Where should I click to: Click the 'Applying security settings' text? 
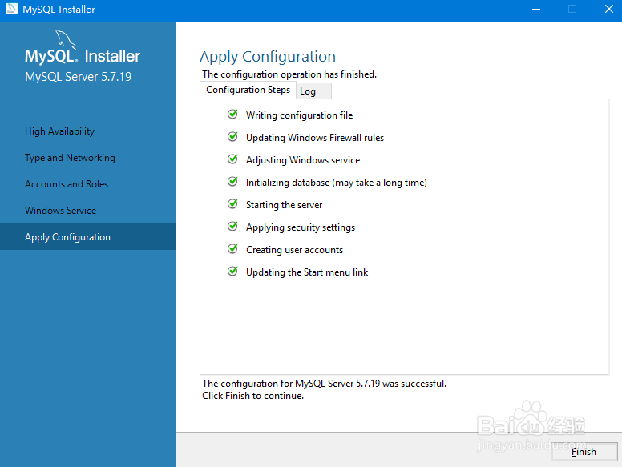301,227
